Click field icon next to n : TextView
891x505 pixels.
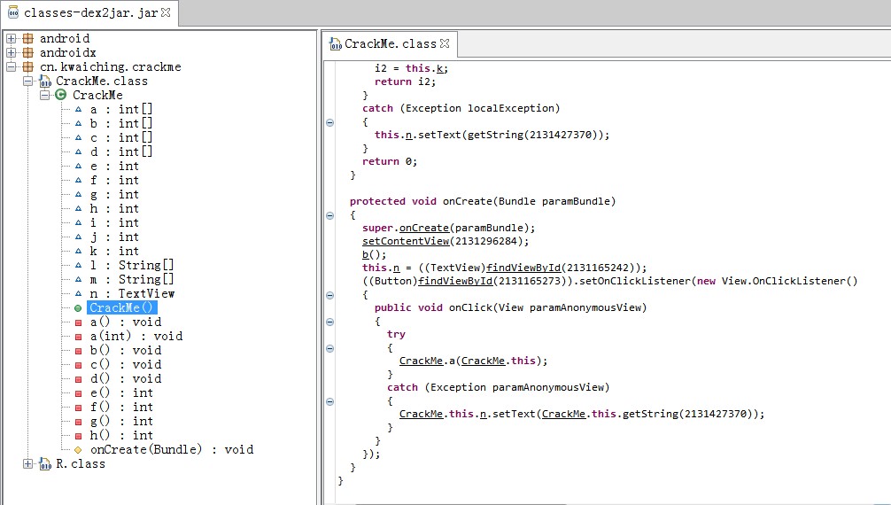tap(79, 293)
